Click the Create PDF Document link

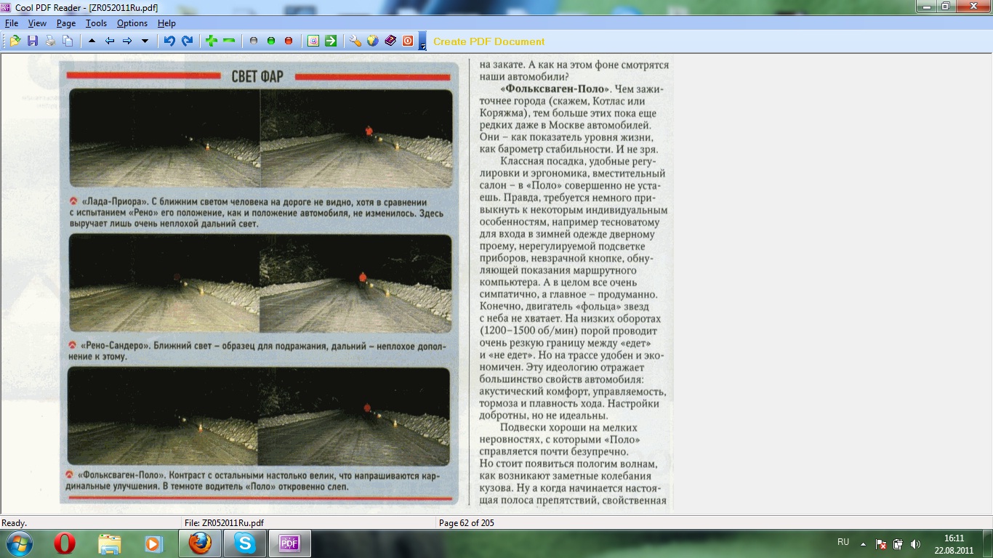coord(489,41)
